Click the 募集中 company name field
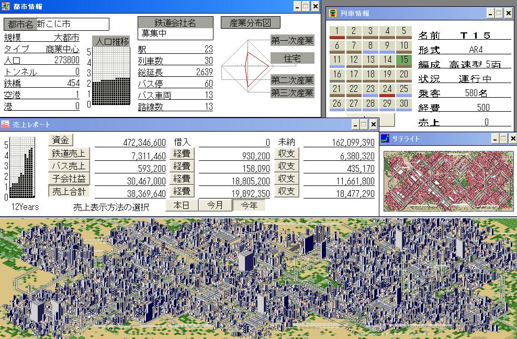Image resolution: width=517 pixels, height=339 pixels. (x=175, y=34)
